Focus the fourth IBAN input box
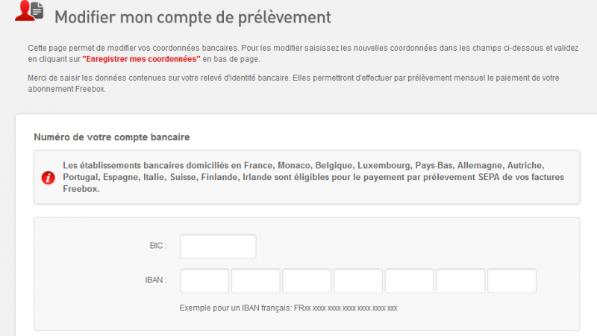This screenshot has height=336, width=597. (358, 281)
